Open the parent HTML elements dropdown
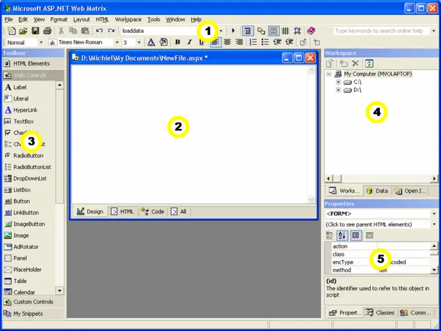The image size is (441, 331). pyautogui.click(x=434, y=224)
